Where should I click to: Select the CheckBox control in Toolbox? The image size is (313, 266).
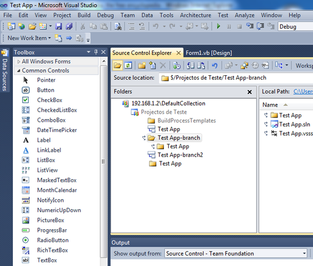click(50, 100)
